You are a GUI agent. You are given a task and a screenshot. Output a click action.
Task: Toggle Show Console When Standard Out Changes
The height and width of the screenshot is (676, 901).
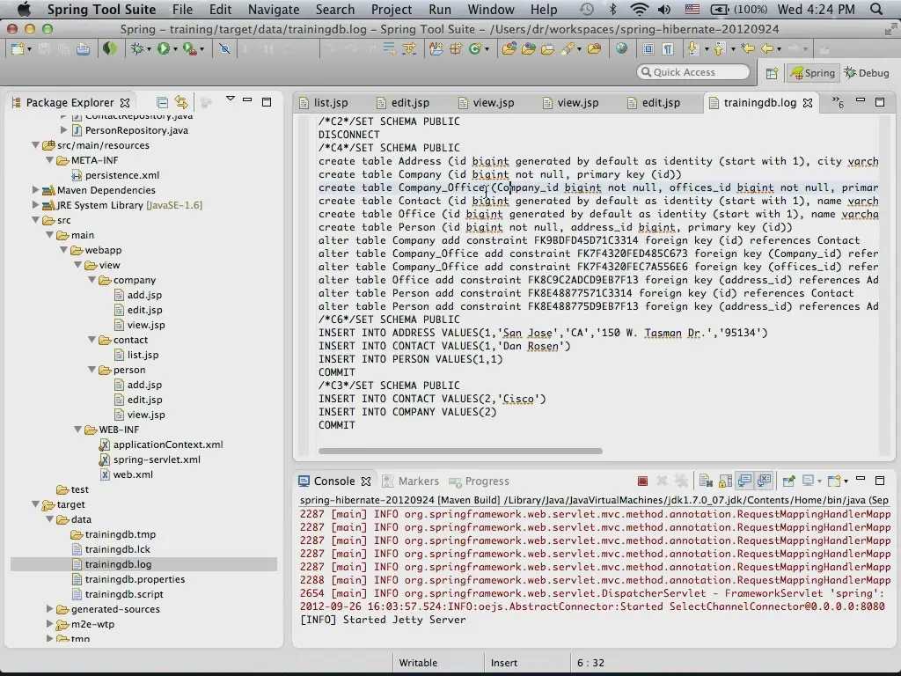pos(745,481)
